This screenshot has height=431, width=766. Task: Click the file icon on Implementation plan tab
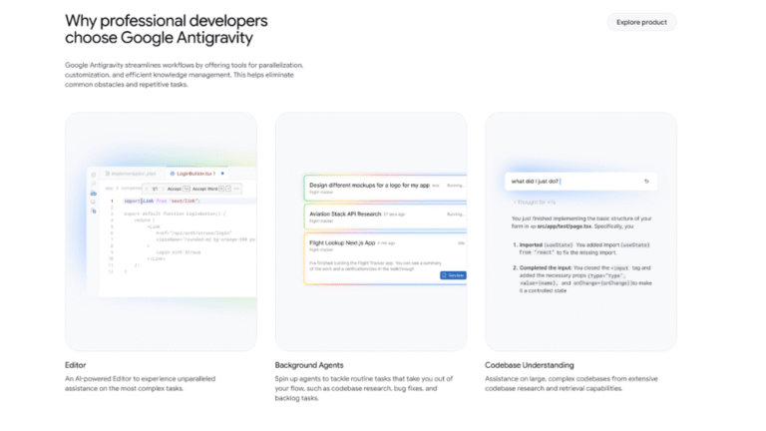[108, 174]
